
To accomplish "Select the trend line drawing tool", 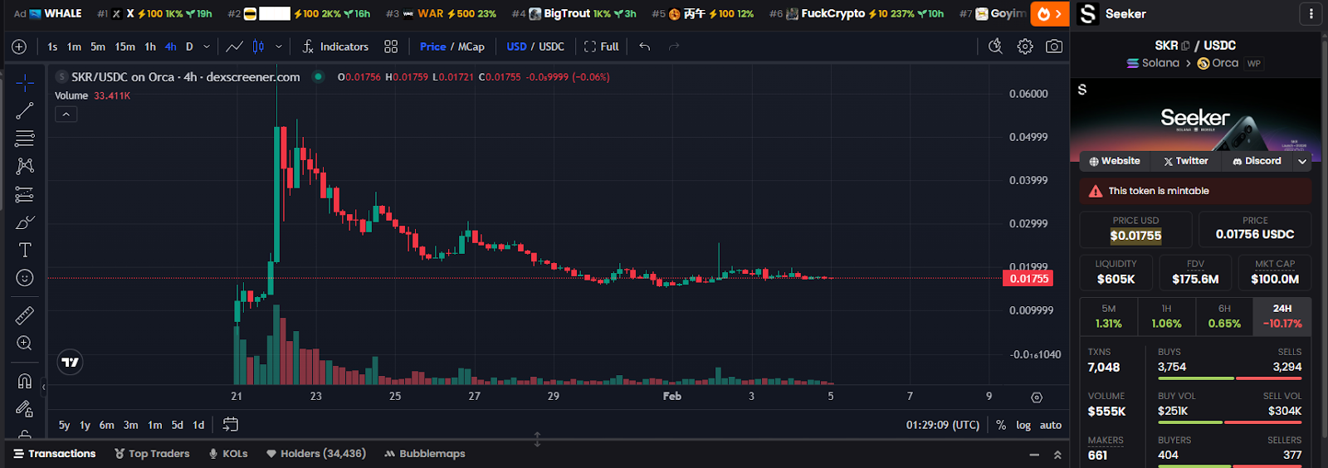I will 25,110.
